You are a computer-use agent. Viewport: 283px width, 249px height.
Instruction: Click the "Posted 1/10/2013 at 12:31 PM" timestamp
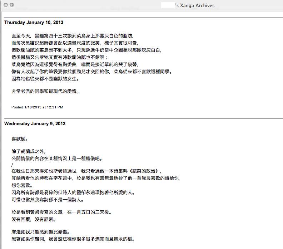coord(37,107)
